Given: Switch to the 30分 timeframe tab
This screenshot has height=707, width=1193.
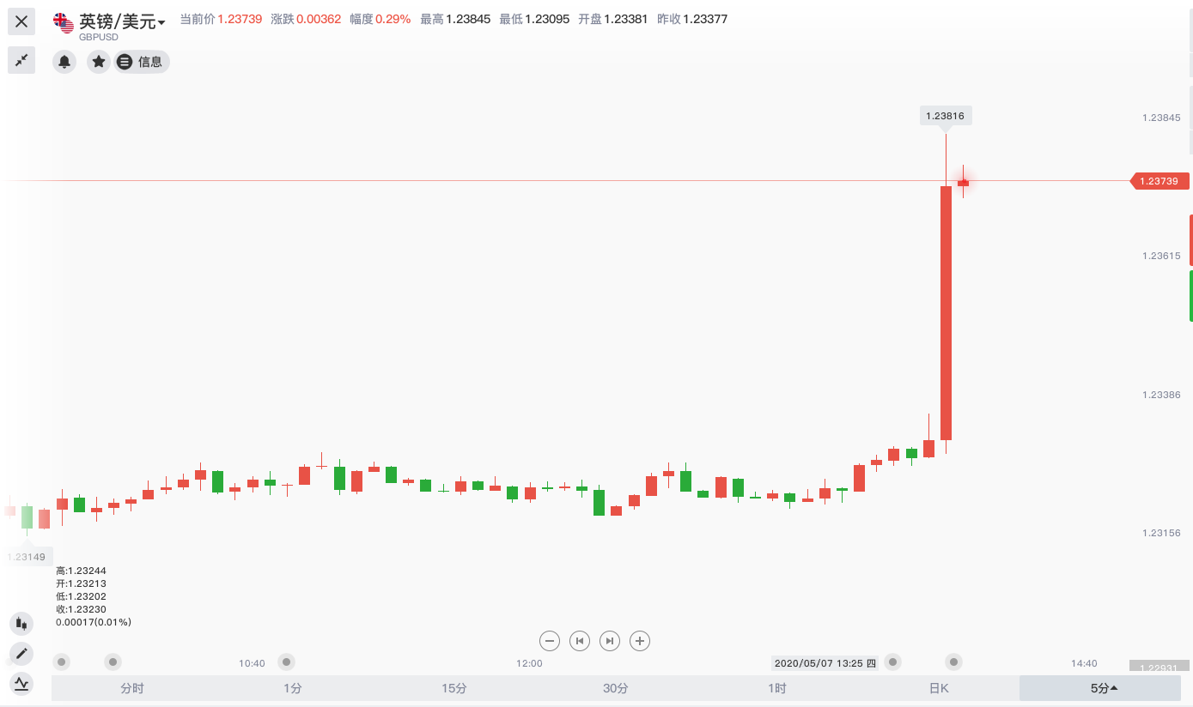Looking at the screenshot, I should (x=616, y=688).
